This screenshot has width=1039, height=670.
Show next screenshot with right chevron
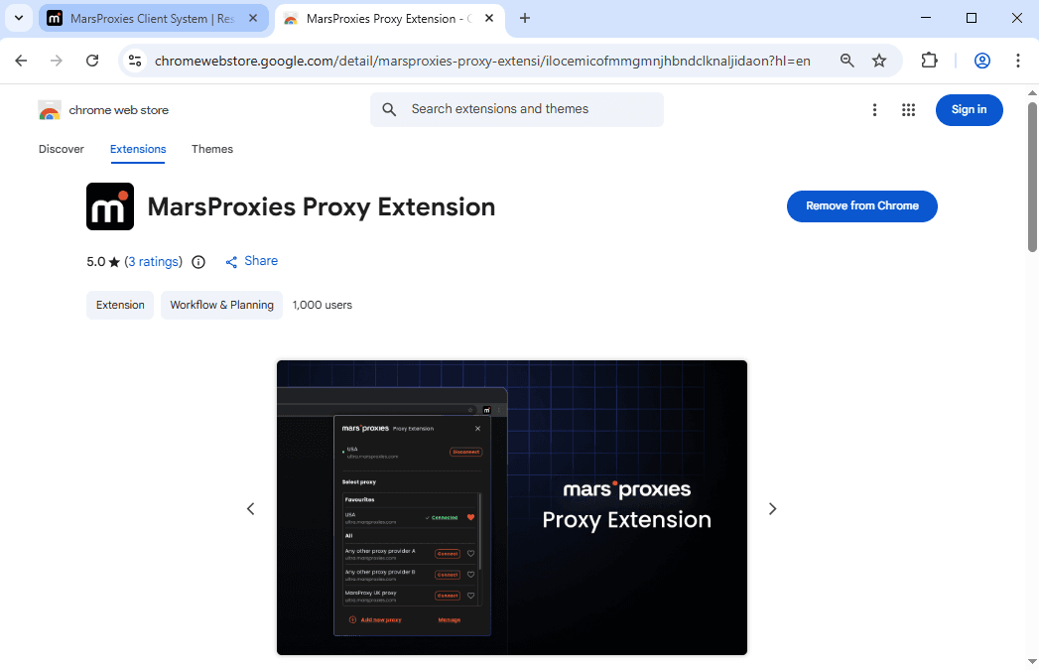pos(772,508)
